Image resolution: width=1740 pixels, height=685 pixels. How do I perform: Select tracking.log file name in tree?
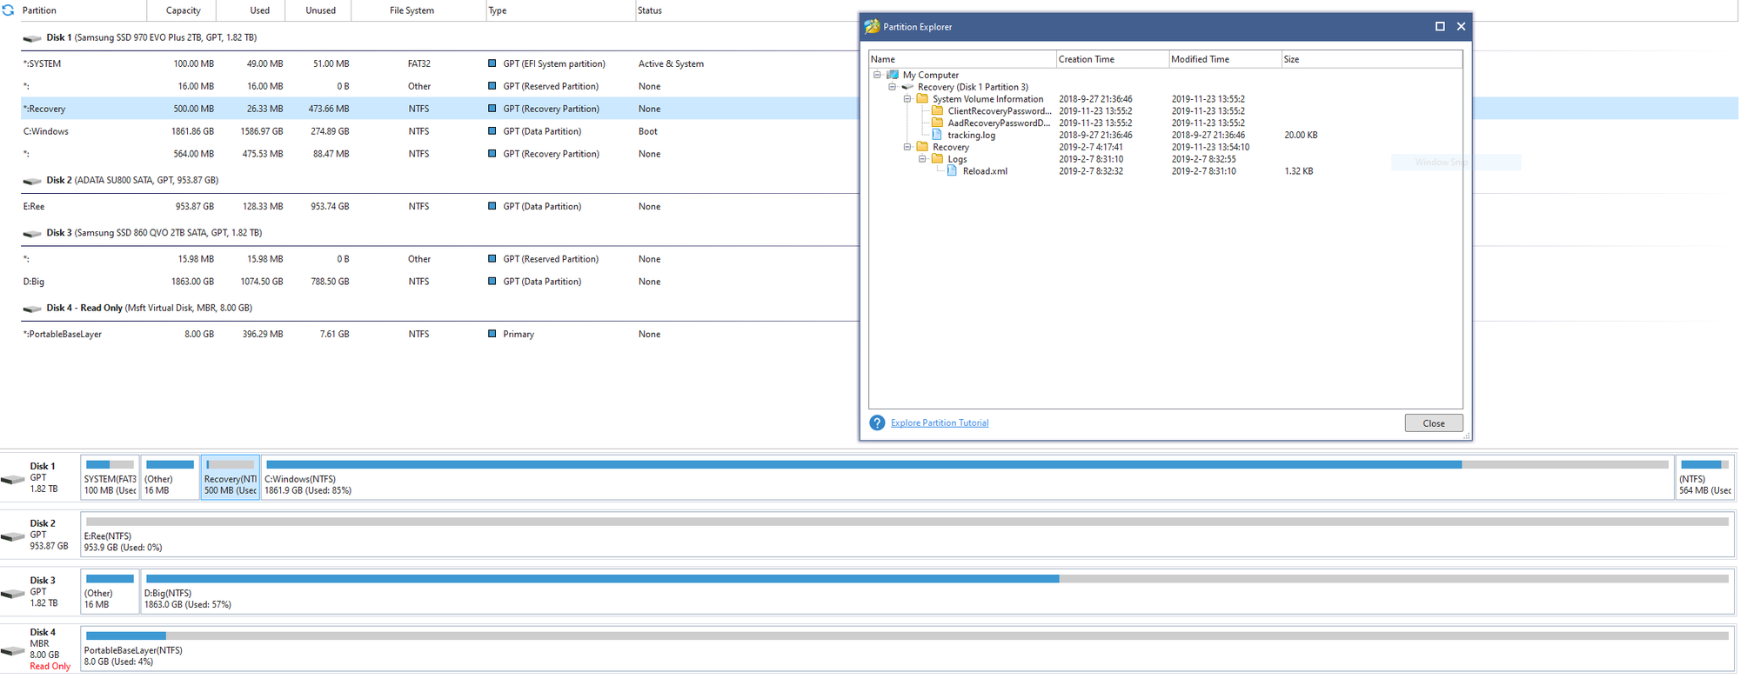971,135
